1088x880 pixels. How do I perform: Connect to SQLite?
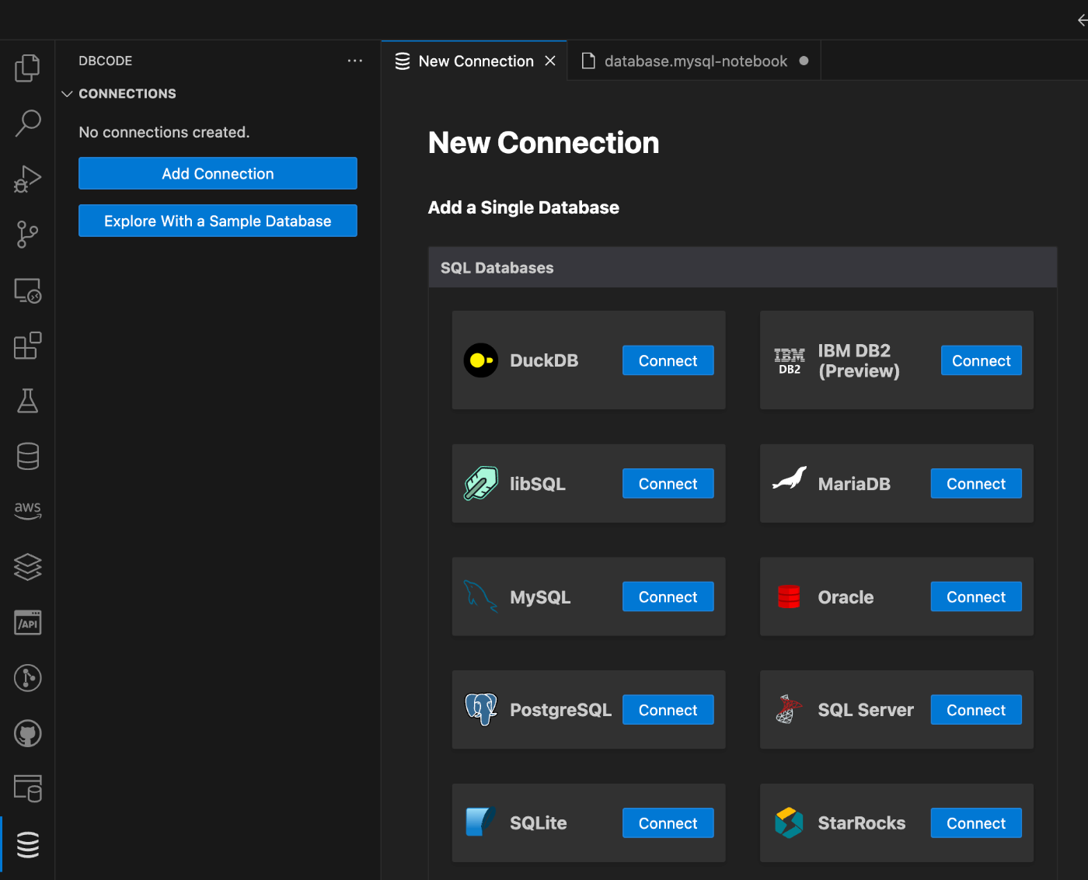pos(668,823)
